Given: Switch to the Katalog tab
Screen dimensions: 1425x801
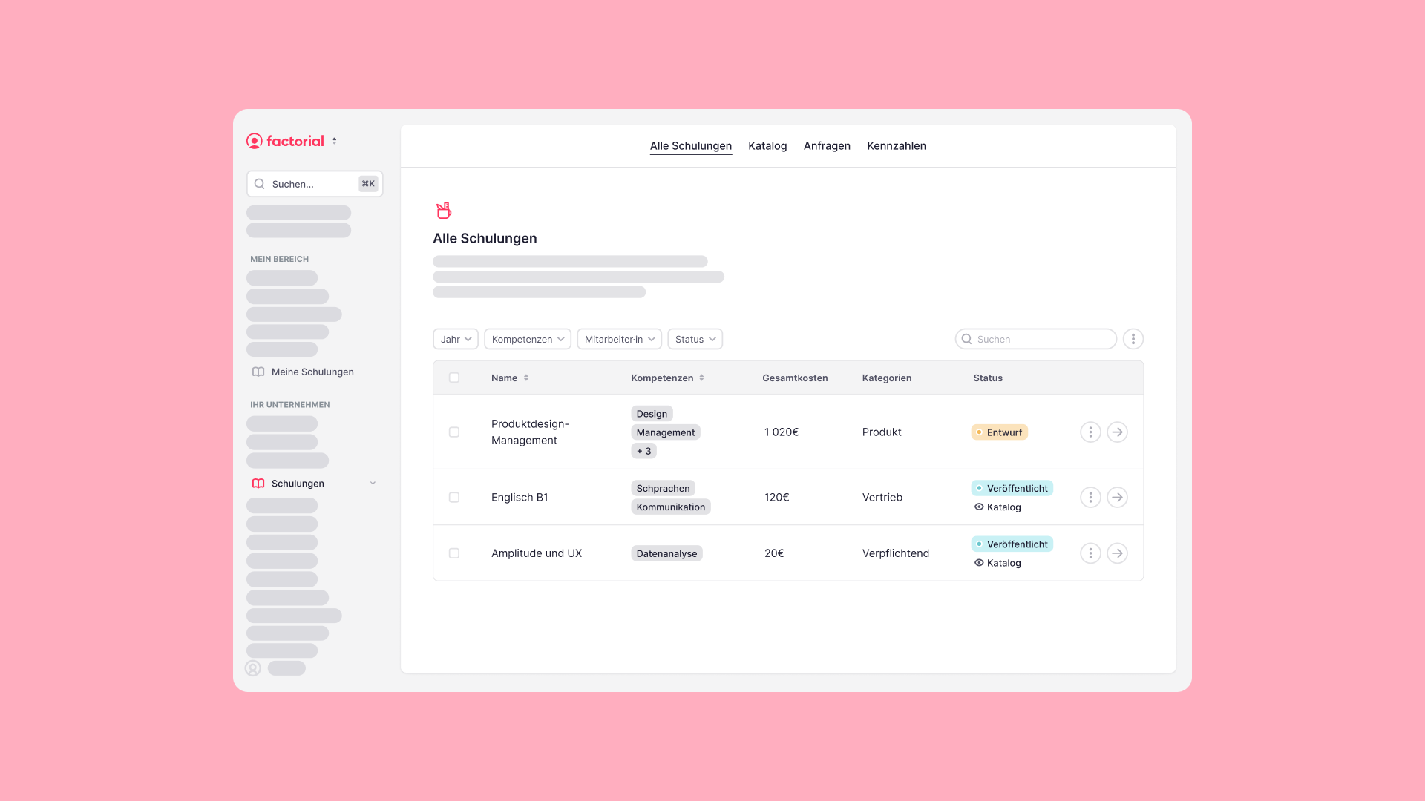Looking at the screenshot, I should click(x=767, y=146).
